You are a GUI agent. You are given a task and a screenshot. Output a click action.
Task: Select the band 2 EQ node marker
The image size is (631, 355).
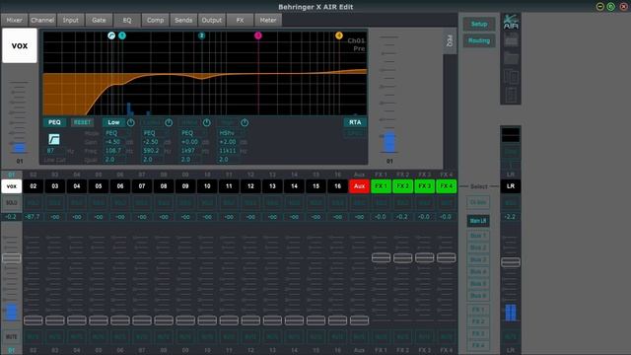point(201,35)
